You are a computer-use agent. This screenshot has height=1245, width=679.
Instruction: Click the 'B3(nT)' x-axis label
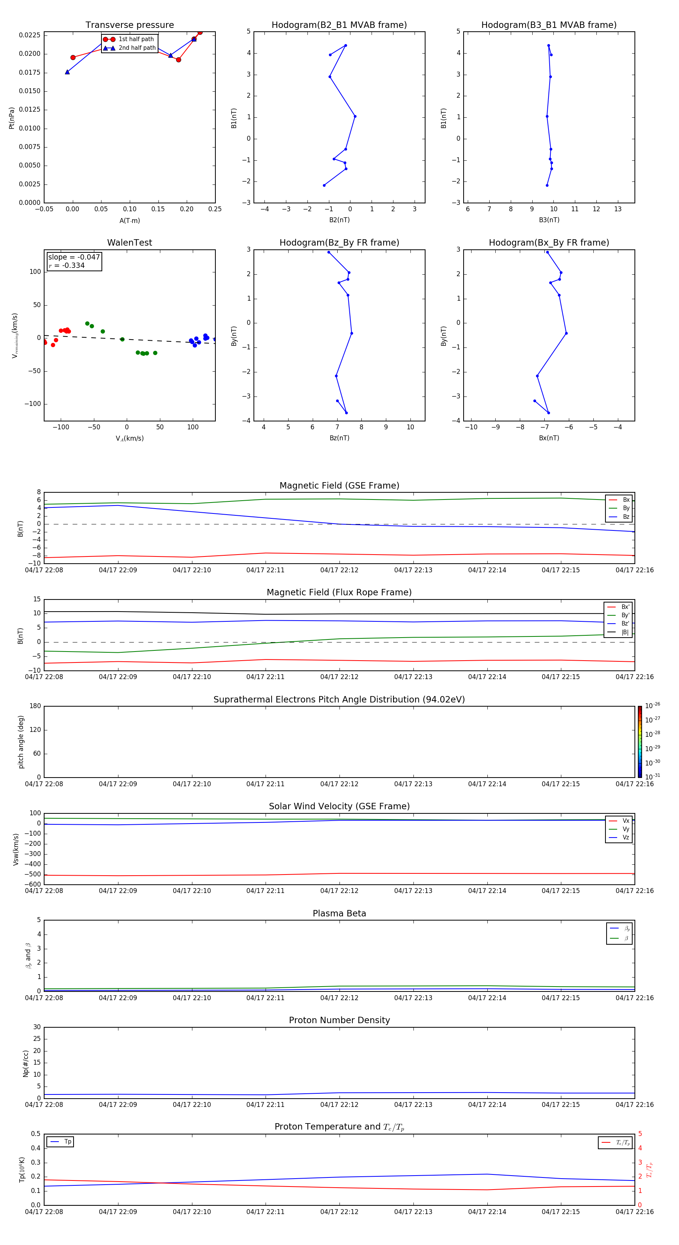click(x=549, y=220)
